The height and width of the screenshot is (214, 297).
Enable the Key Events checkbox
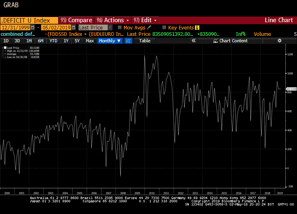pyautogui.click(x=164, y=27)
